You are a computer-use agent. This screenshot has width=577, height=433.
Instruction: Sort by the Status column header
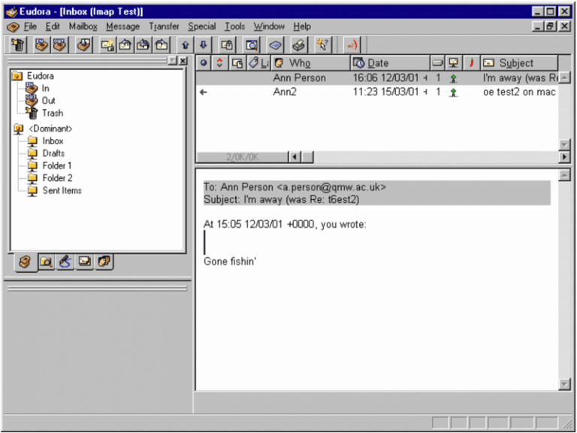pos(204,63)
